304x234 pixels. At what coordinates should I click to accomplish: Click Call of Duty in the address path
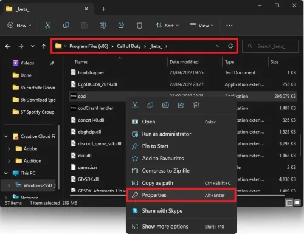click(x=129, y=46)
